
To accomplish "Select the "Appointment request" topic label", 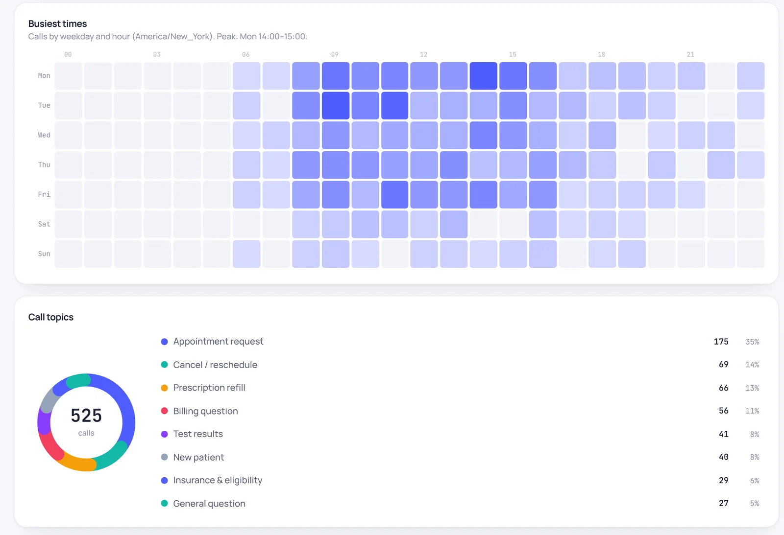I will coord(218,342).
